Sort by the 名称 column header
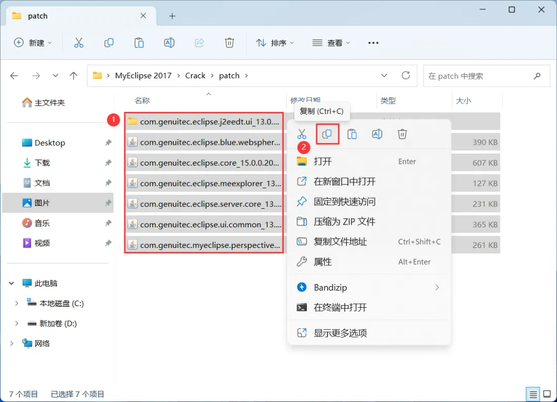Screen dimensions: 557x402 pos(142,100)
